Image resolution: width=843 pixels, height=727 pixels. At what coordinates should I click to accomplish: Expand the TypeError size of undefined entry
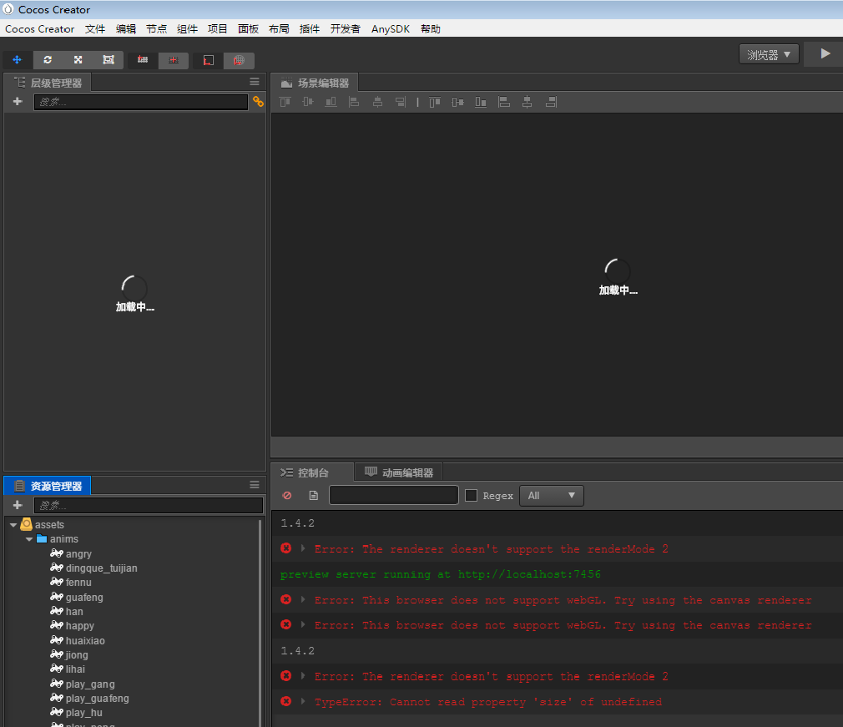pyautogui.click(x=303, y=701)
